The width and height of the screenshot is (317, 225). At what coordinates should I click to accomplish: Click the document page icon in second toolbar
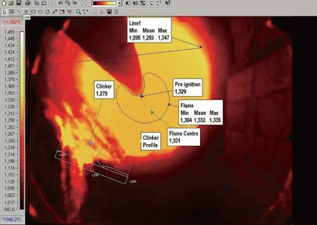[116, 12]
